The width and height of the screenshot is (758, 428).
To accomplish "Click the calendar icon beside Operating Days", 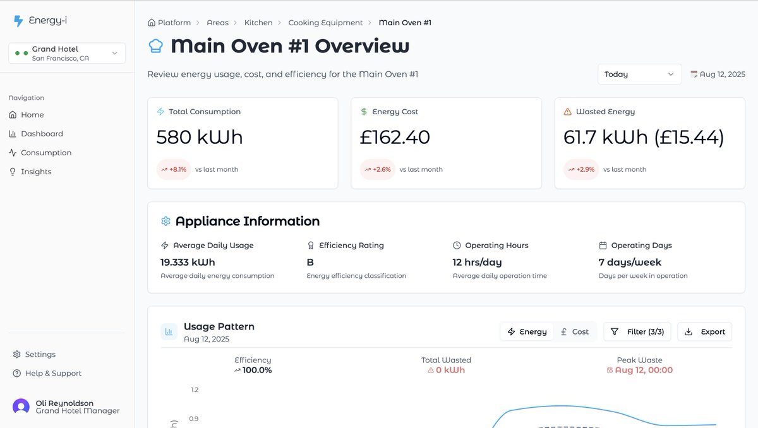I will (603, 246).
